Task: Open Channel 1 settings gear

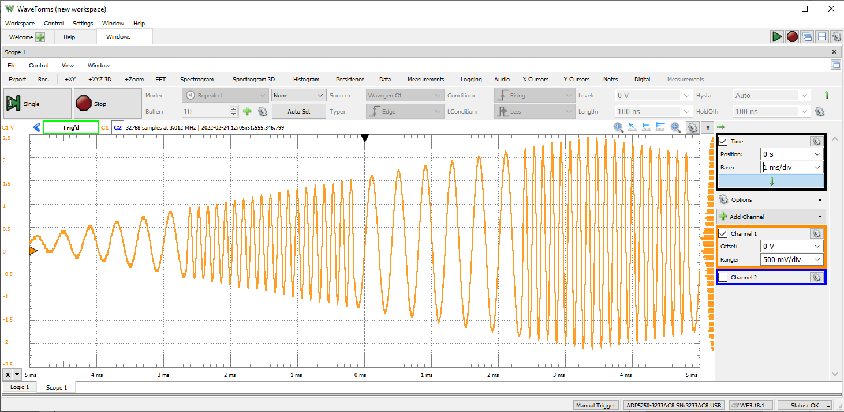Action: point(816,233)
